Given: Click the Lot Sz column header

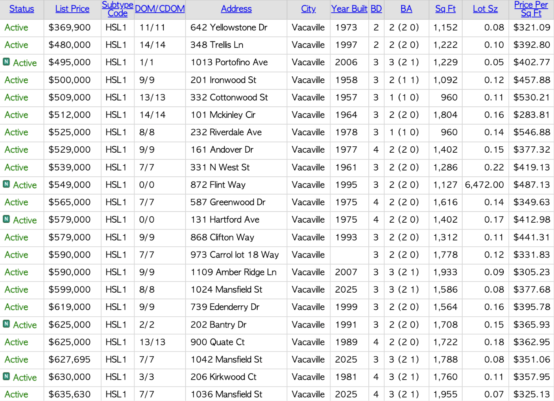Looking at the screenshot, I should (485, 9).
